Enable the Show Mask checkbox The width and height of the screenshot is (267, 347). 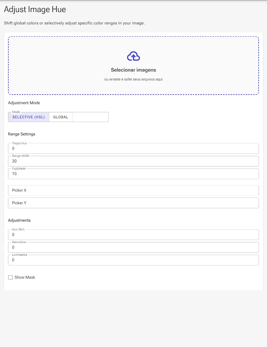10,277
